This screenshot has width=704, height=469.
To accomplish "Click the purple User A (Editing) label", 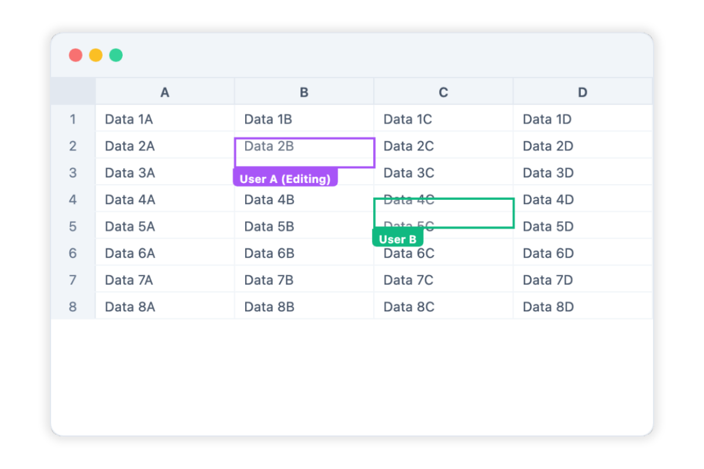I will point(285,179).
